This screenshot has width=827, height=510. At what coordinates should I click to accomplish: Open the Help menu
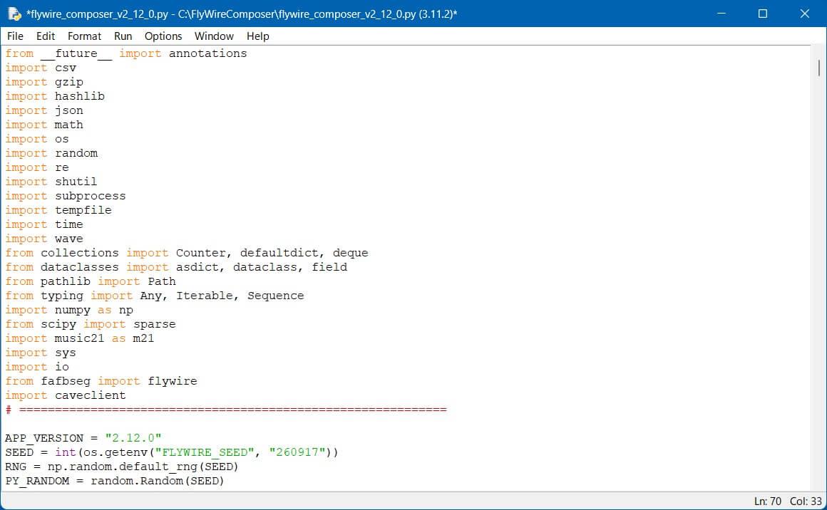(258, 36)
